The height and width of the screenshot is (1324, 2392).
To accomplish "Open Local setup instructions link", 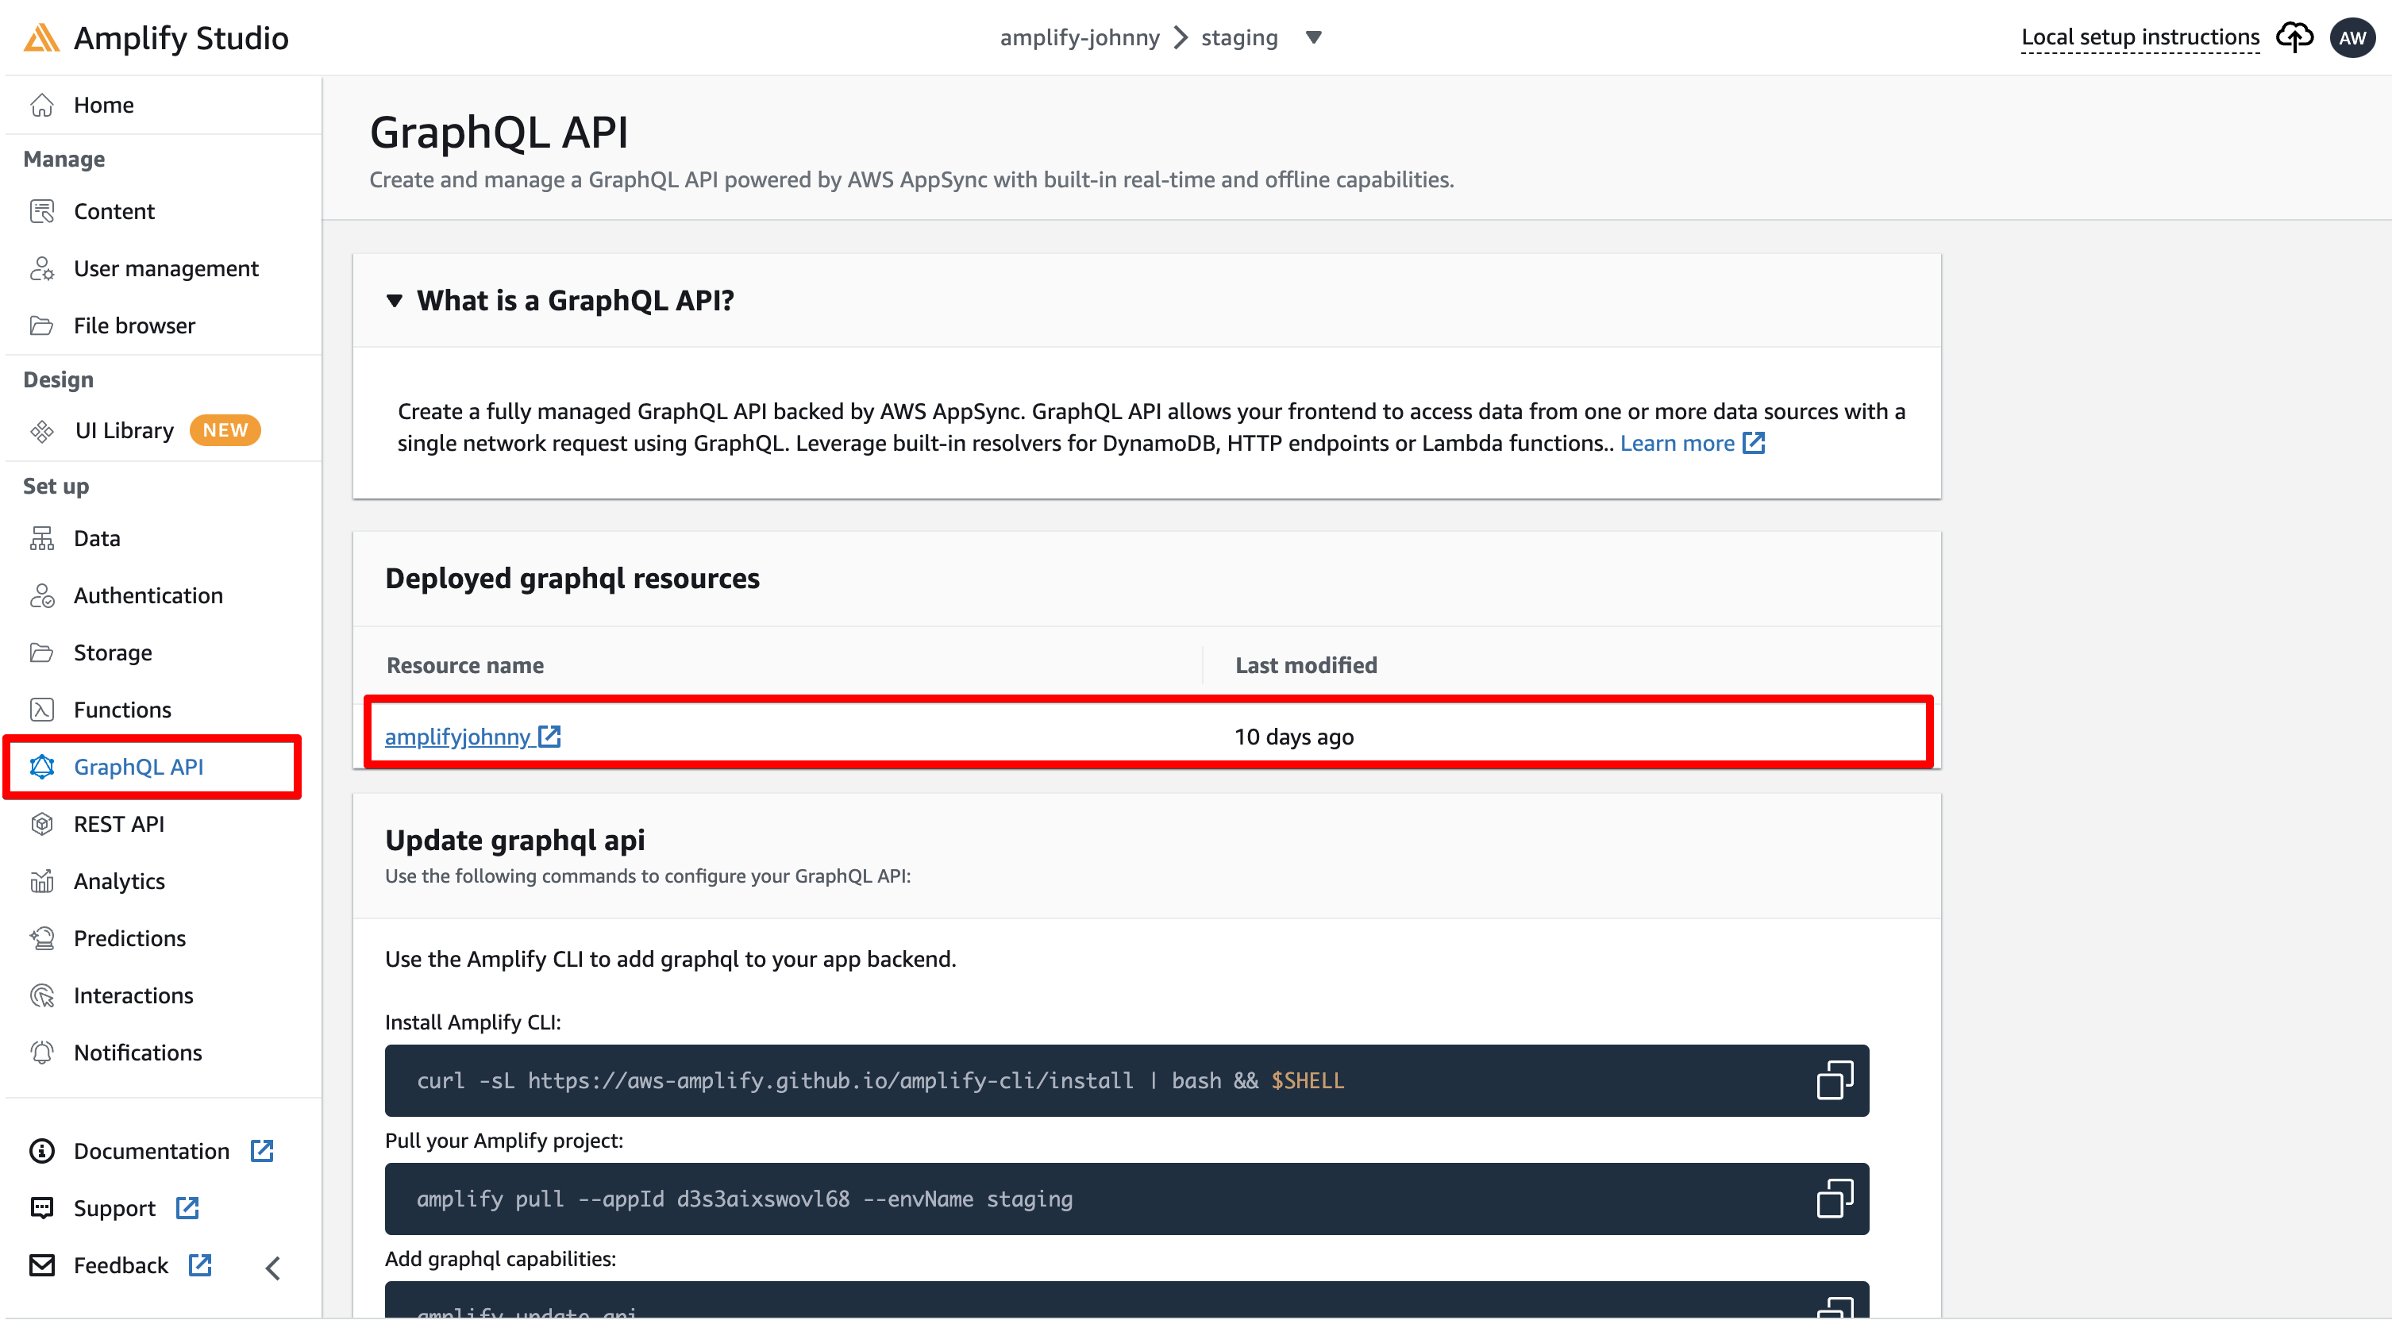I will point(2140,37).
